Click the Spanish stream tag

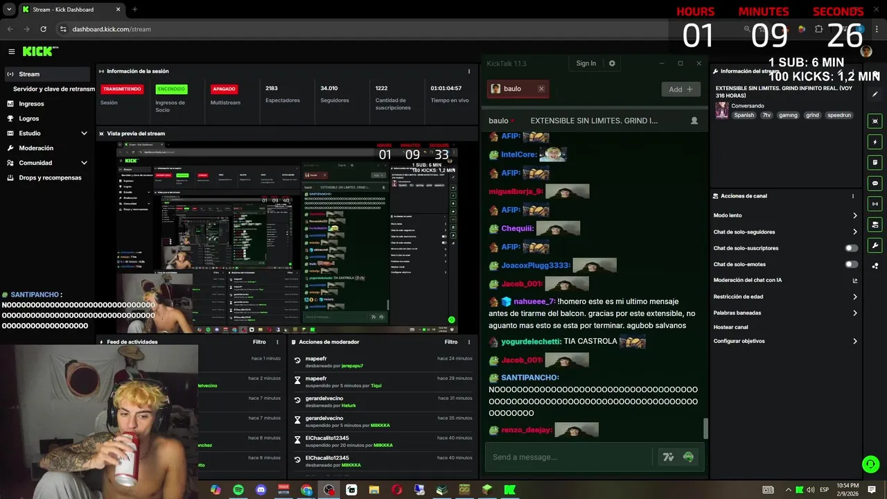[x=744, y=115]
